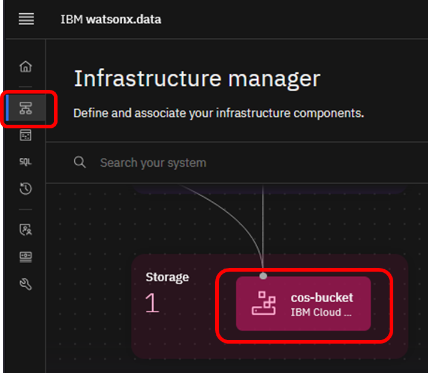Open the SQL query workspace
The image size is (428, 373).
coord(26,162)
